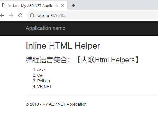
Task: Click the 内联Html Helpers bracketed text
Action: coord(108,60)
